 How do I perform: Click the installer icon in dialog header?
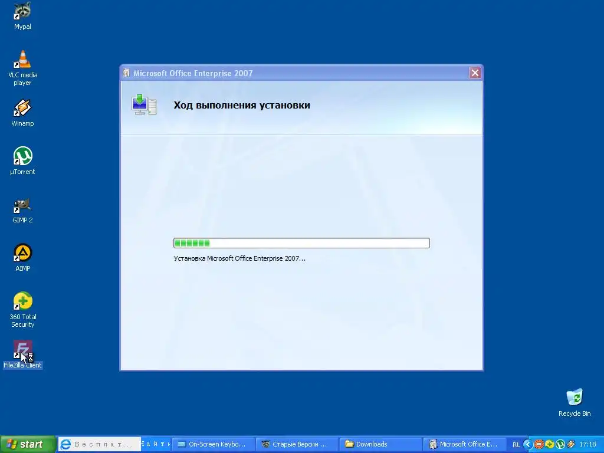[x=144, y=104]
